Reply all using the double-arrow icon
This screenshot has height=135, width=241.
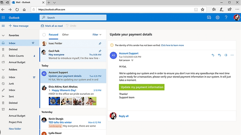tap(219, 55)
